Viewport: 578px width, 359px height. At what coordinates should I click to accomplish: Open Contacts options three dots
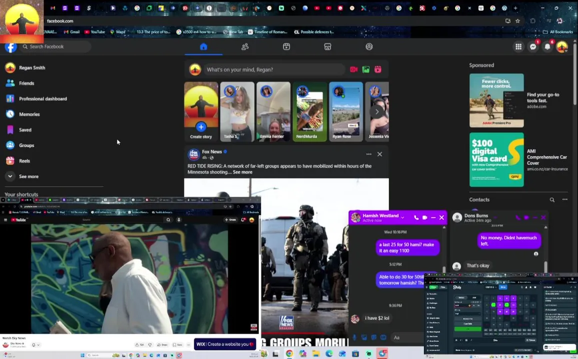pos(565,200)
